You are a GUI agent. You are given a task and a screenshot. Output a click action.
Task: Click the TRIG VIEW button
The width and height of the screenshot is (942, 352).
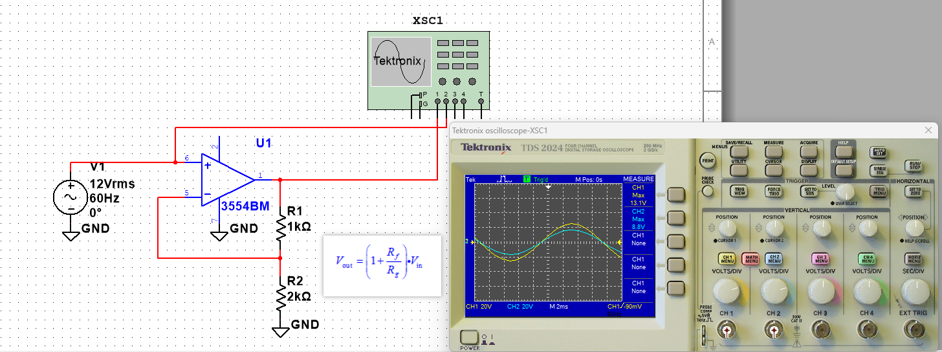[739, 191]
